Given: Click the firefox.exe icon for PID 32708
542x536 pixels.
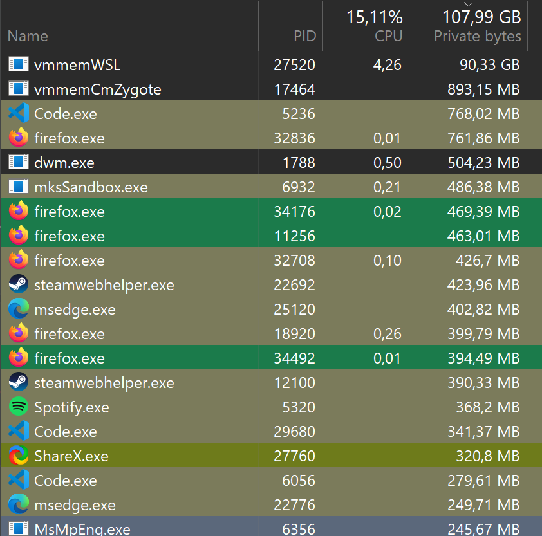Looking at the screenshot, I should [18, 259].
